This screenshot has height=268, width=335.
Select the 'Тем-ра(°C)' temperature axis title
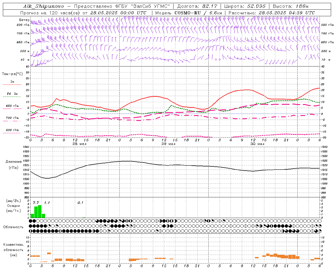coord(12,74)
